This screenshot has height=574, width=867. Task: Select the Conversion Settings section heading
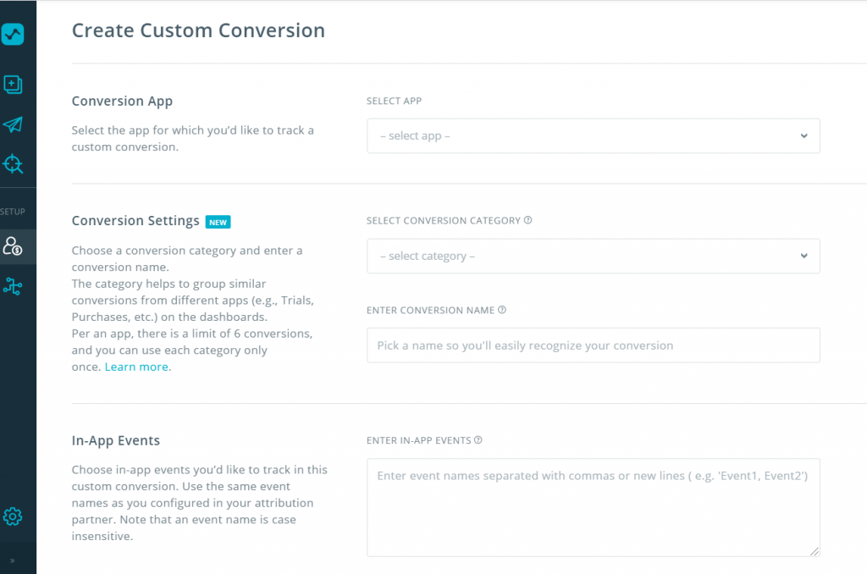[x=135, y=221]
